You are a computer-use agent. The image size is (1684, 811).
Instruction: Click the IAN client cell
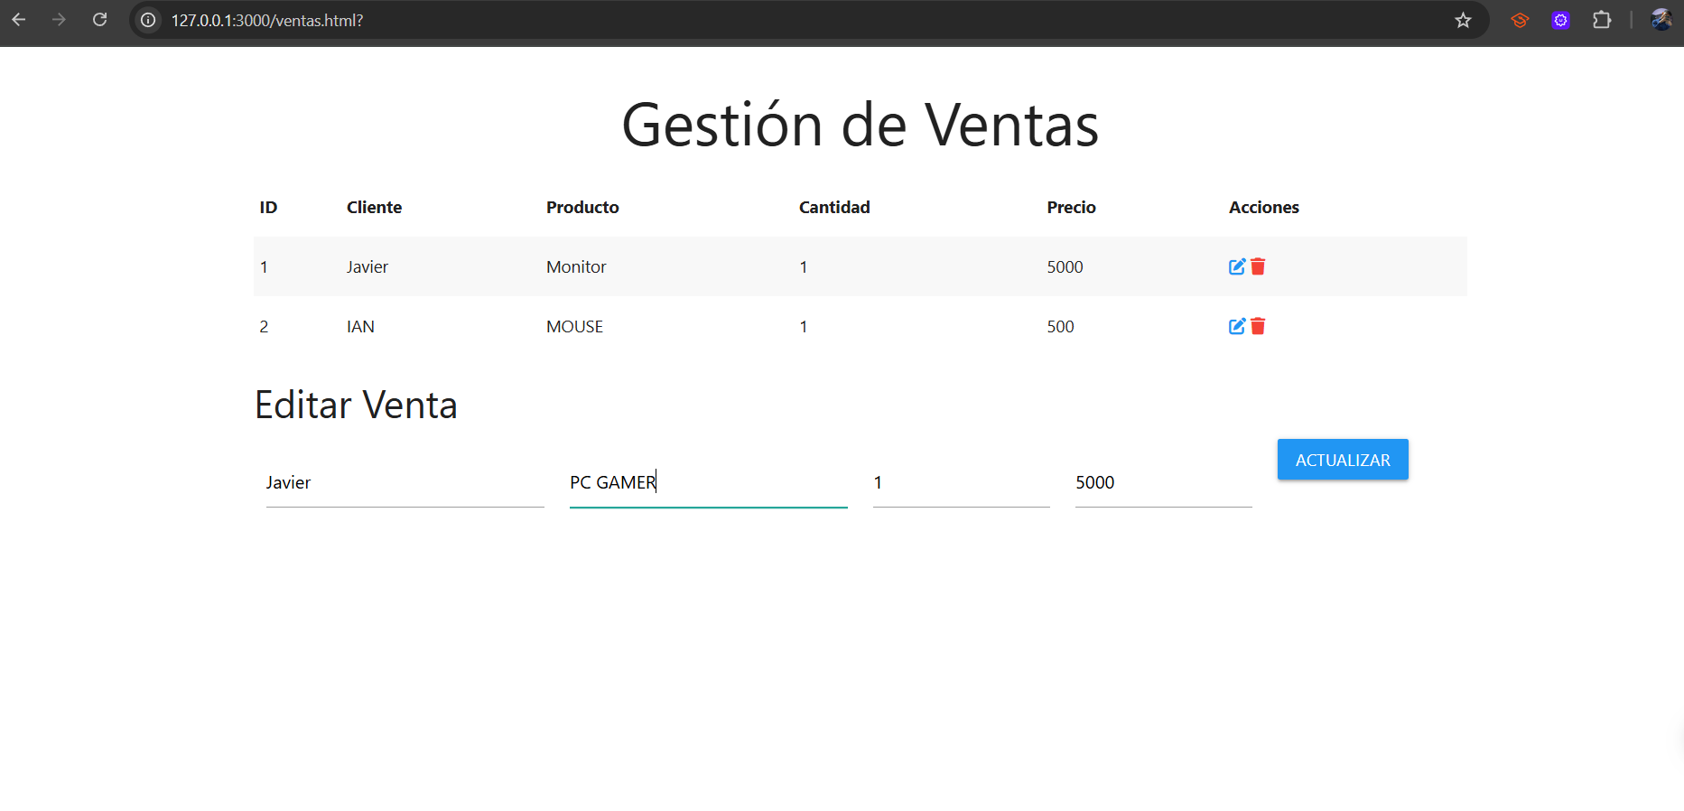coord(360,327)
